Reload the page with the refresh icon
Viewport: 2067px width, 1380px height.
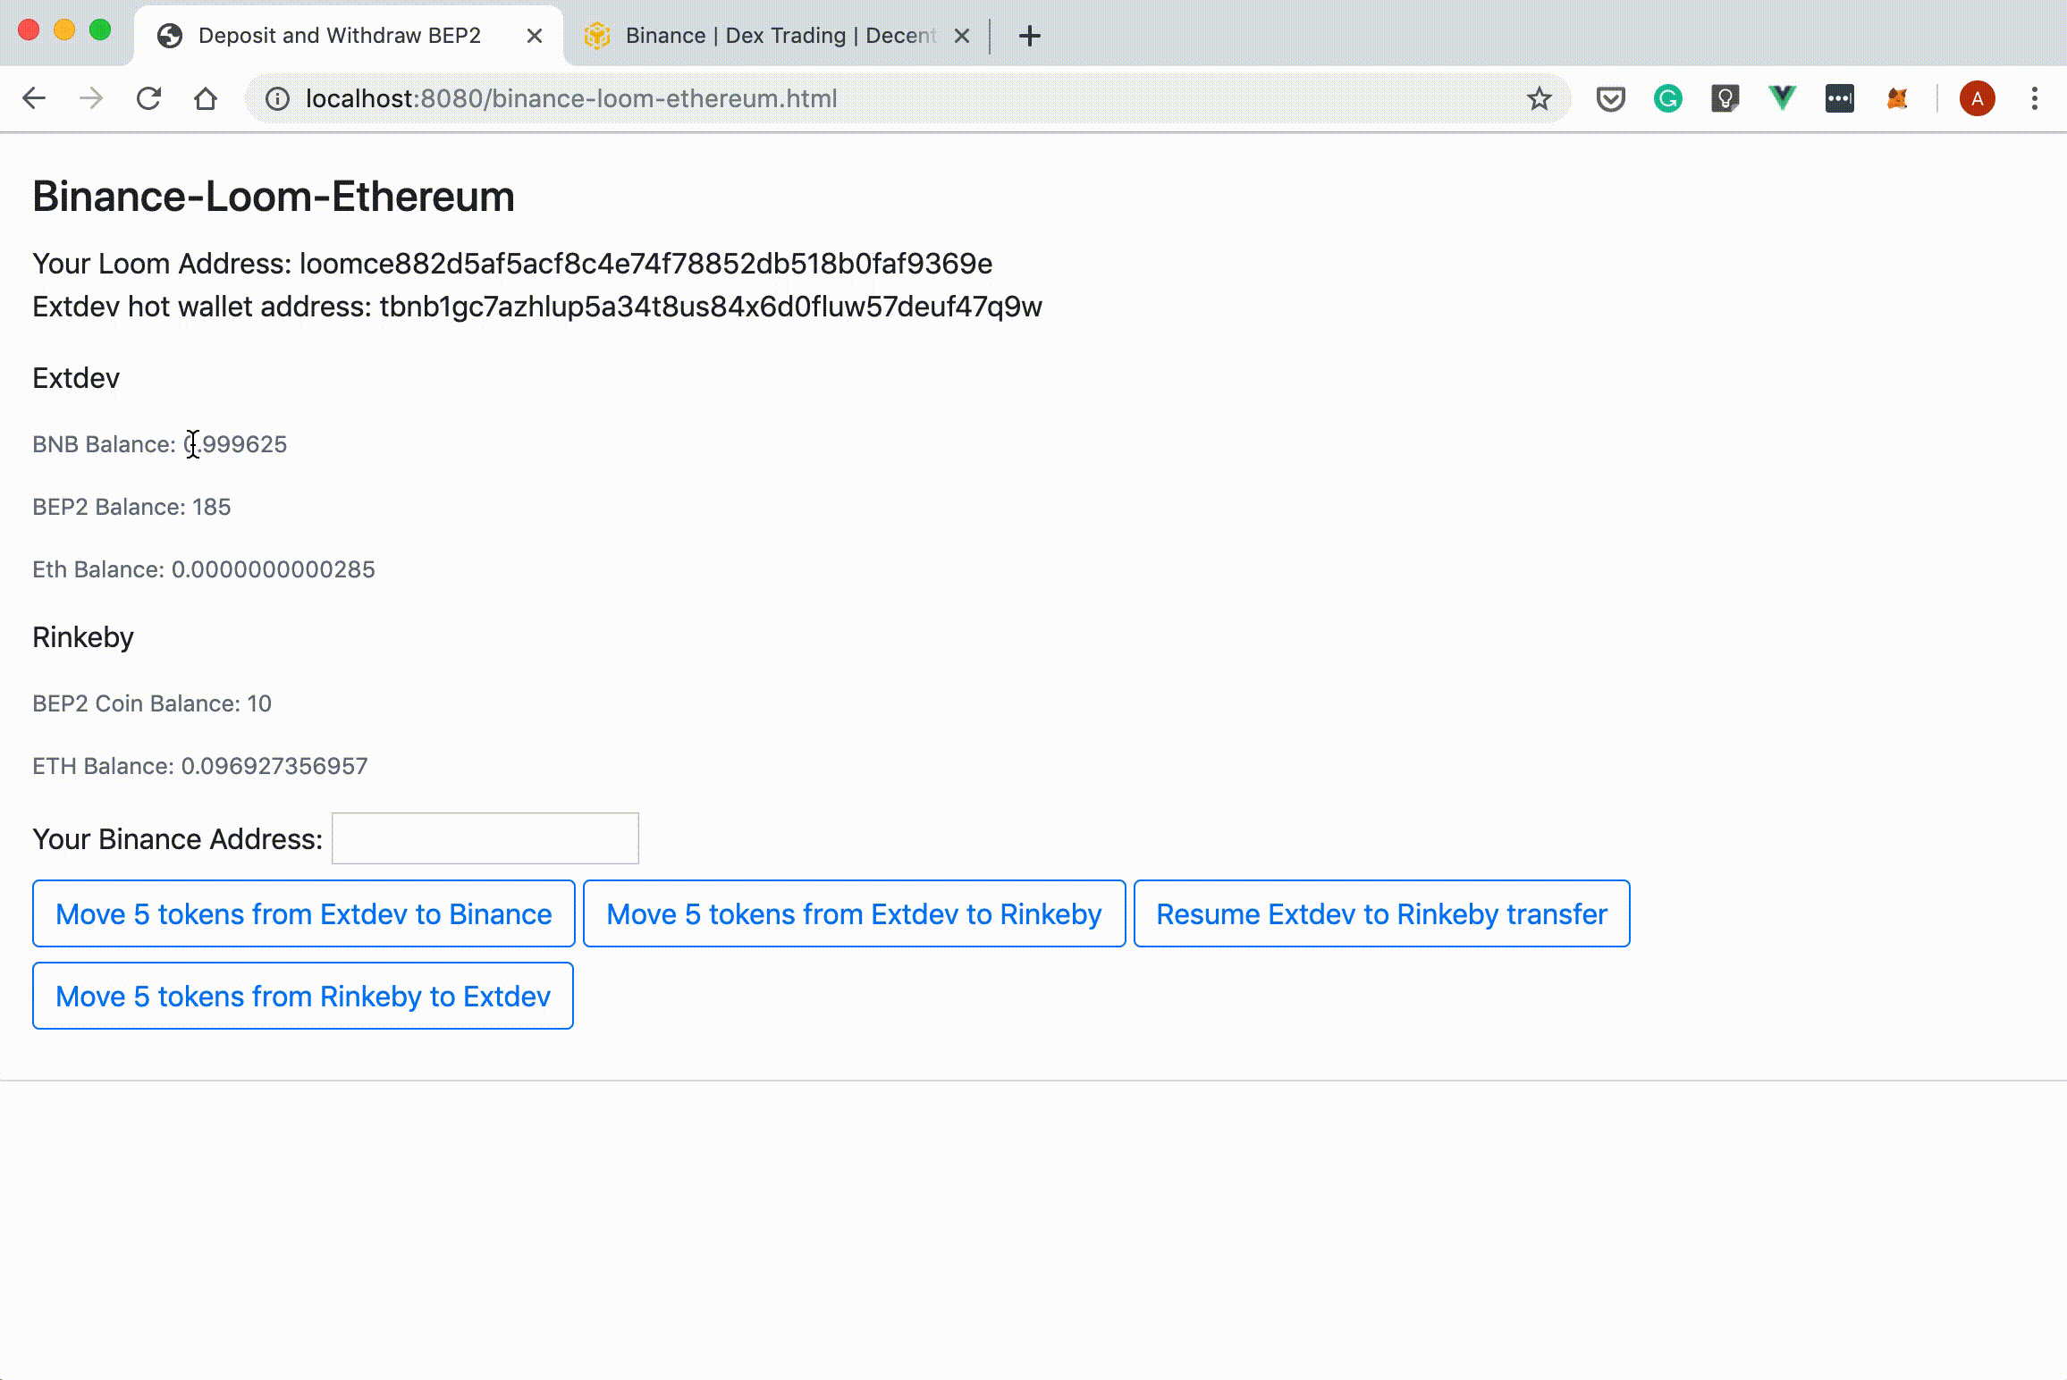click(148, 98)
